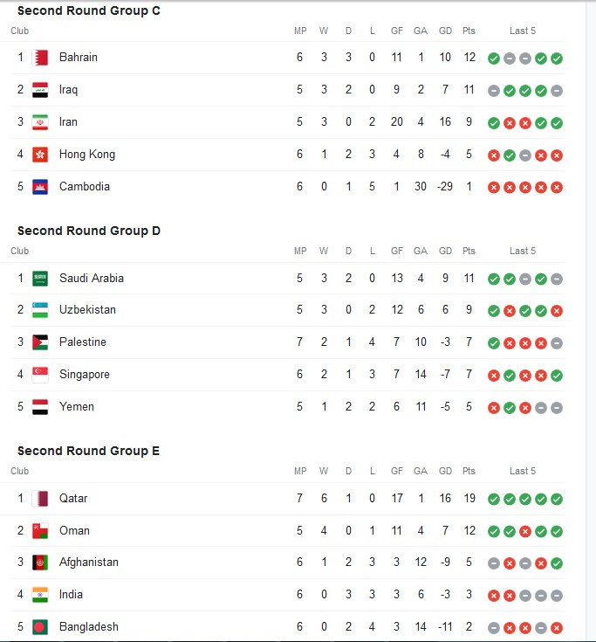Click the Pts column header in Group C

(x=469, y=31)
